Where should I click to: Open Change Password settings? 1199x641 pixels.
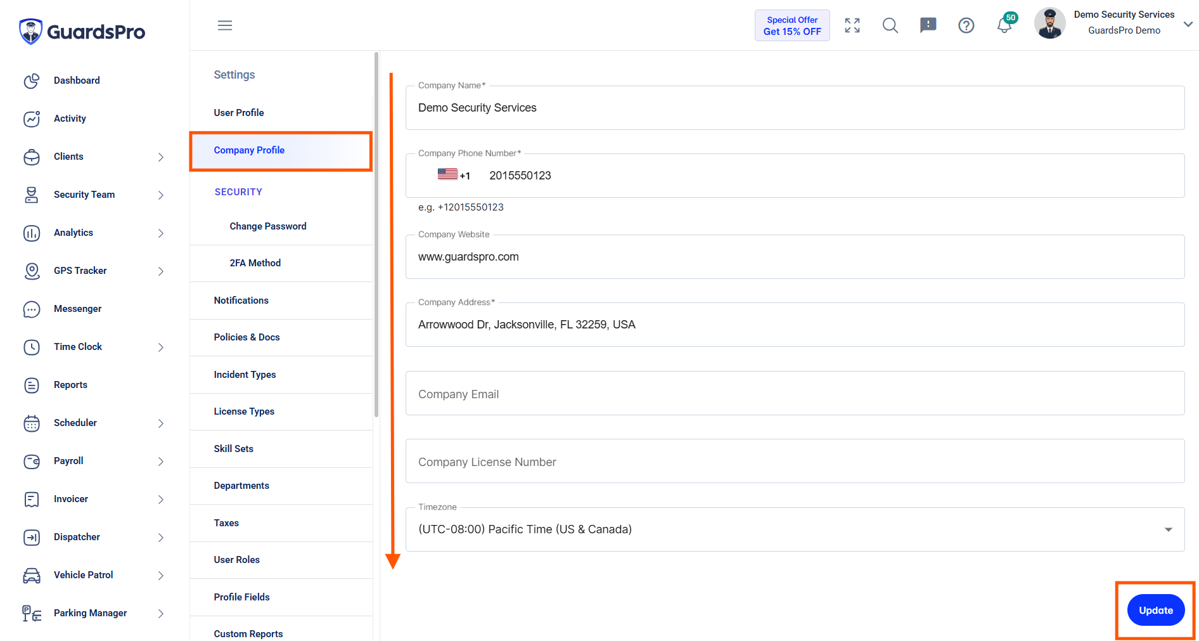coord(281,226)
